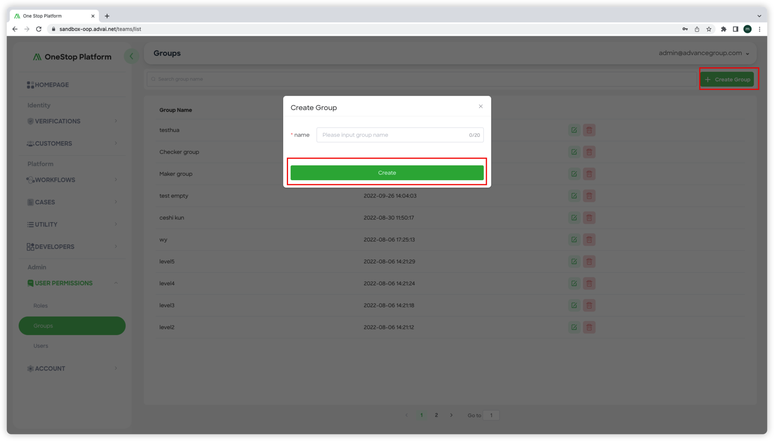Collapse the sidebar with the arrow button
Screen dimensions: 774x441
click(131, 56)
